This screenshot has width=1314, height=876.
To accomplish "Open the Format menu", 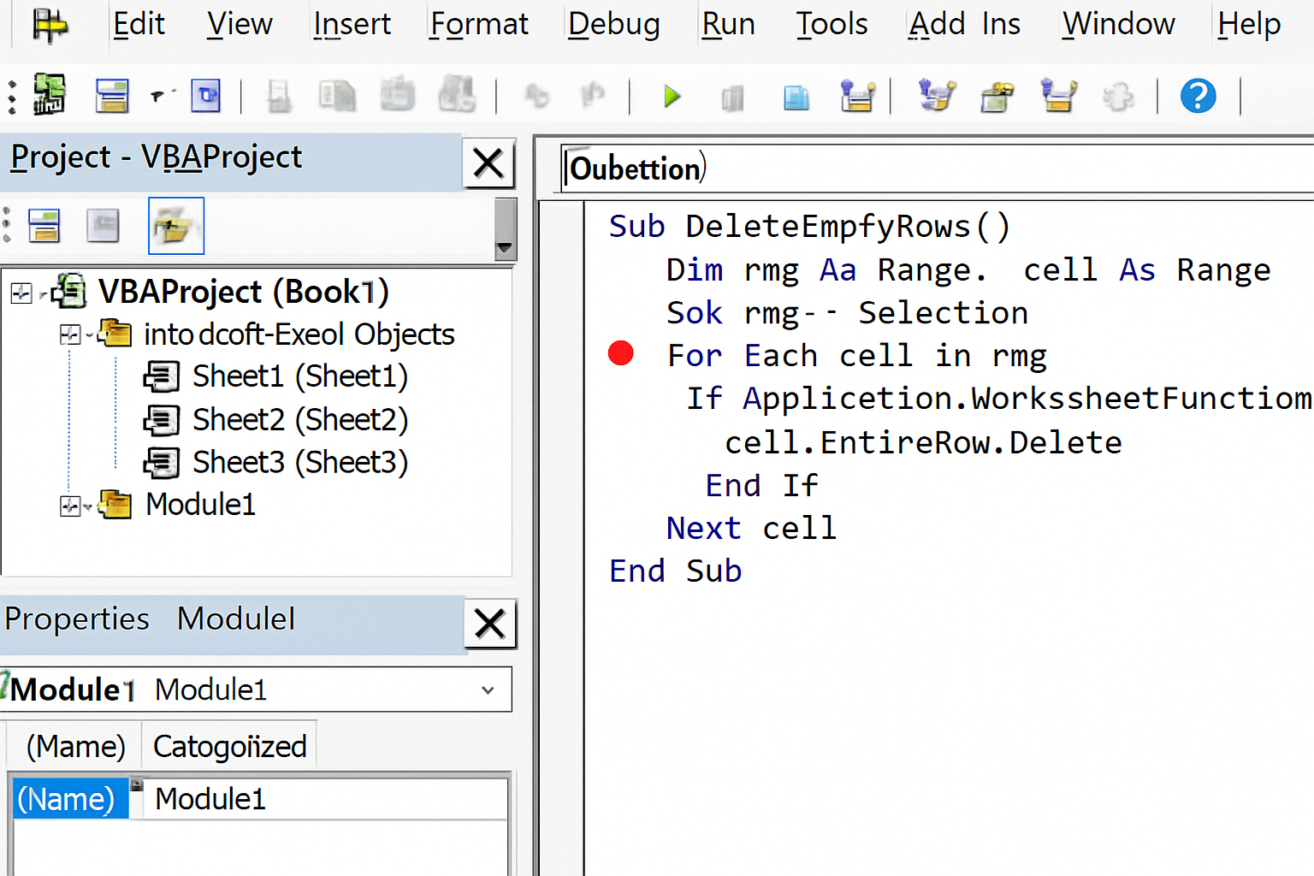I will coord(479,24).
